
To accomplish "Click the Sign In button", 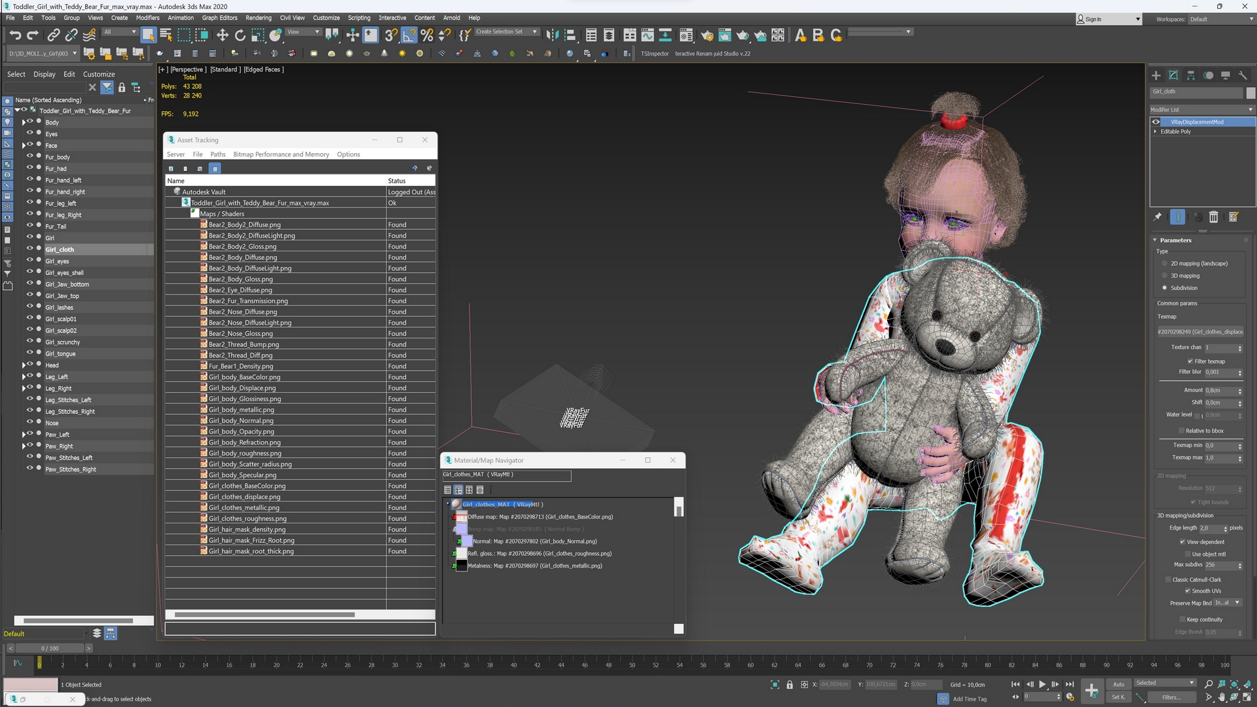I will [x=1093, y=19].
